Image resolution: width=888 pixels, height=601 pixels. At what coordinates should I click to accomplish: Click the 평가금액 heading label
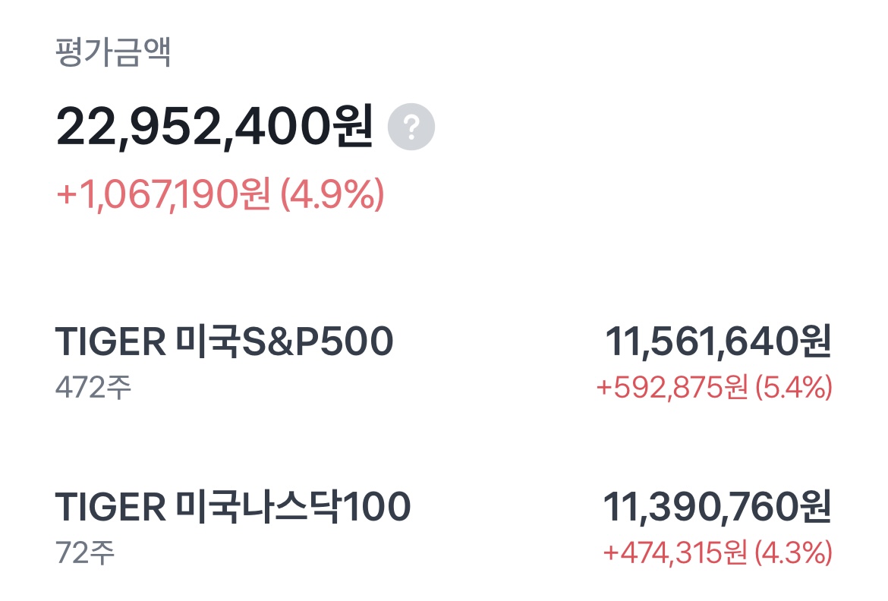point(114,53)
